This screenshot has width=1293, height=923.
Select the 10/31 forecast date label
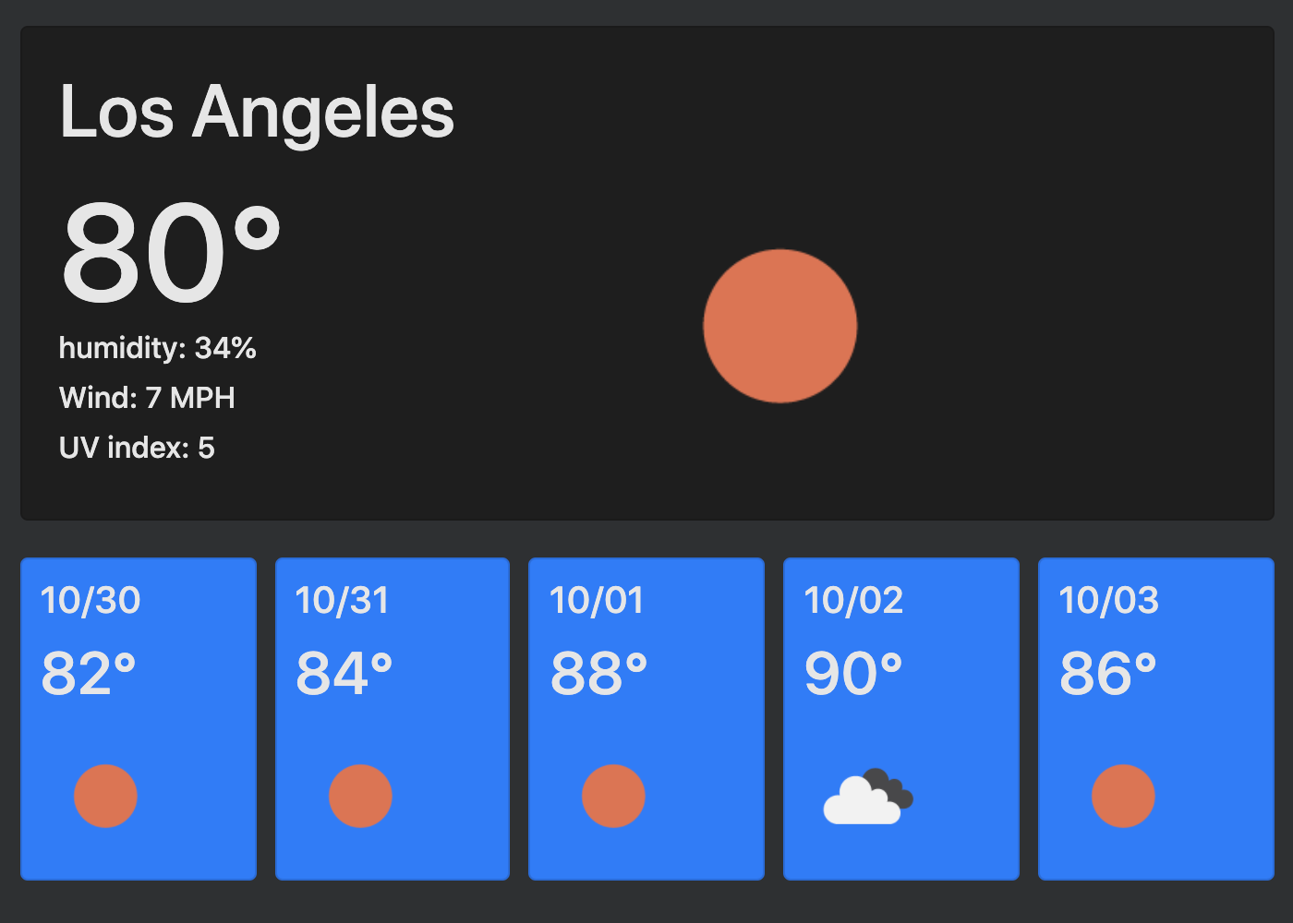tap(343, 601)
